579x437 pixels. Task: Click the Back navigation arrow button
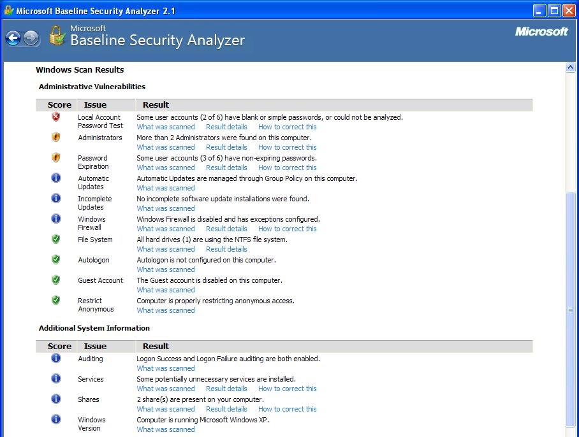[x=13, y=38]
